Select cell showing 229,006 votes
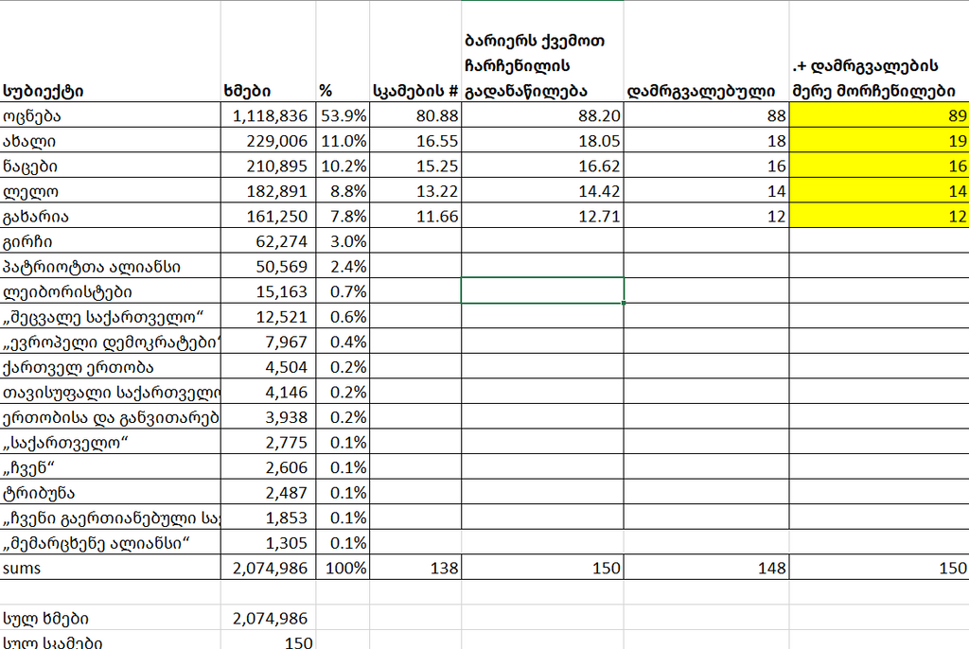The height and width of the screenshot is (649, 969). coord(268,141)
